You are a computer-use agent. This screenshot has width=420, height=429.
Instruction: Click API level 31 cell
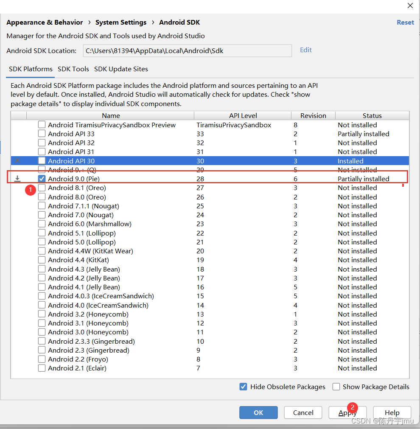click(x=200, y=151)
